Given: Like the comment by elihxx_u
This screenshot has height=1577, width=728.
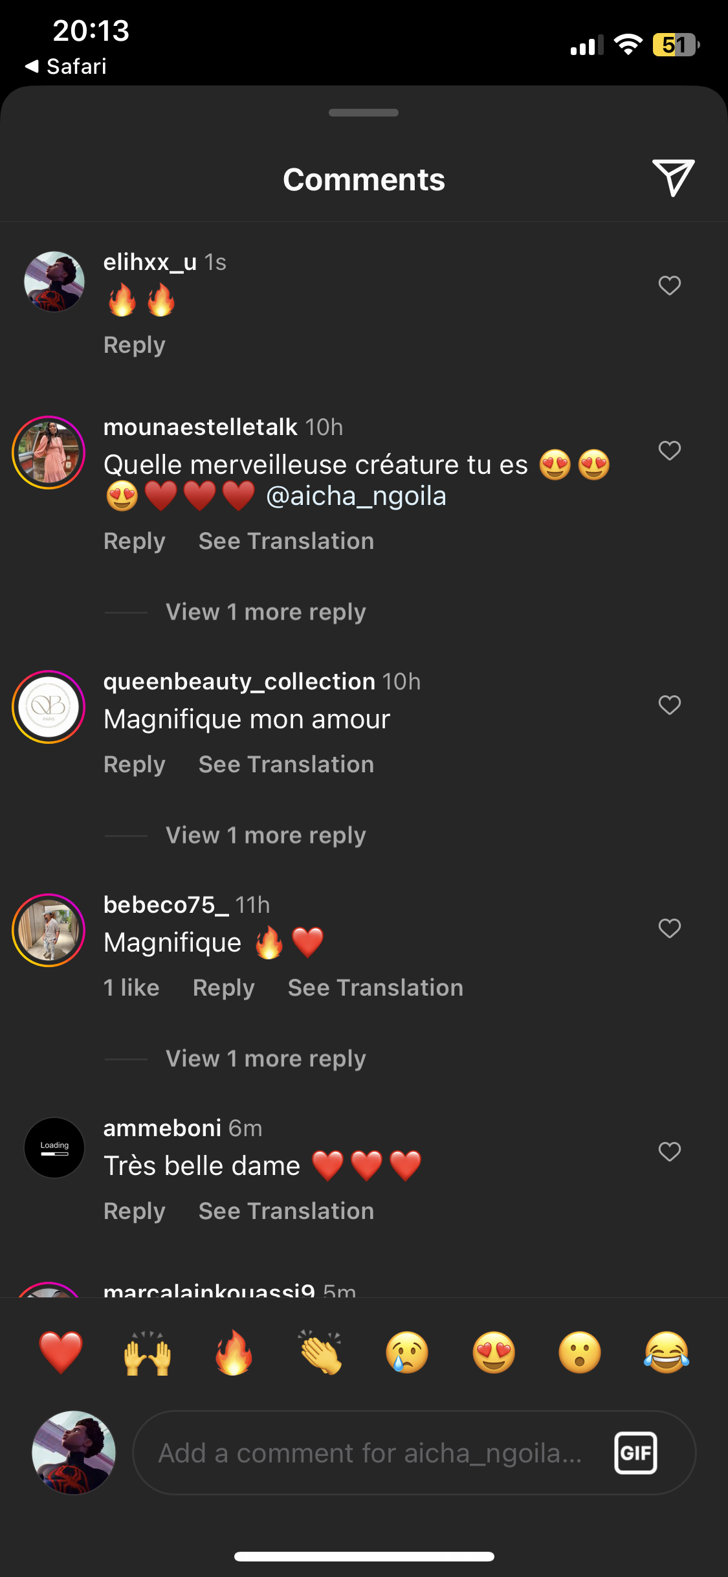Looking at the screenshot, I should [x=669, y=285].
